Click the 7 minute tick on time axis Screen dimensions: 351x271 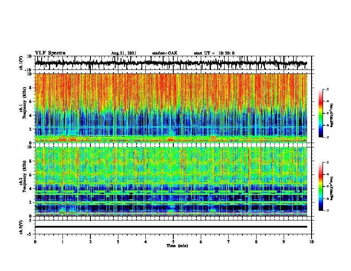point(229,242)
